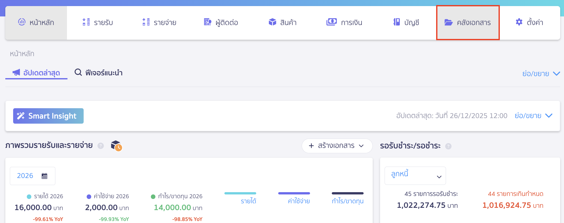
Task: Open the รายรับ income menu
Action: [98, 23]
